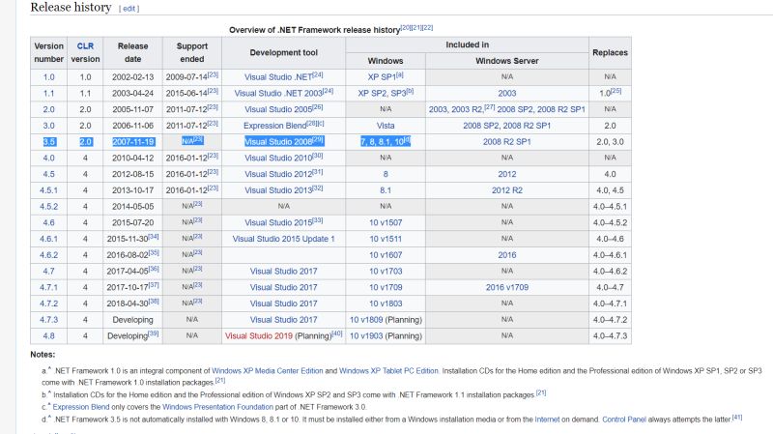Open the Visual Studio 2013 link
The width and height of the screenshot is (773, 434).
click(x=278, y=190)
